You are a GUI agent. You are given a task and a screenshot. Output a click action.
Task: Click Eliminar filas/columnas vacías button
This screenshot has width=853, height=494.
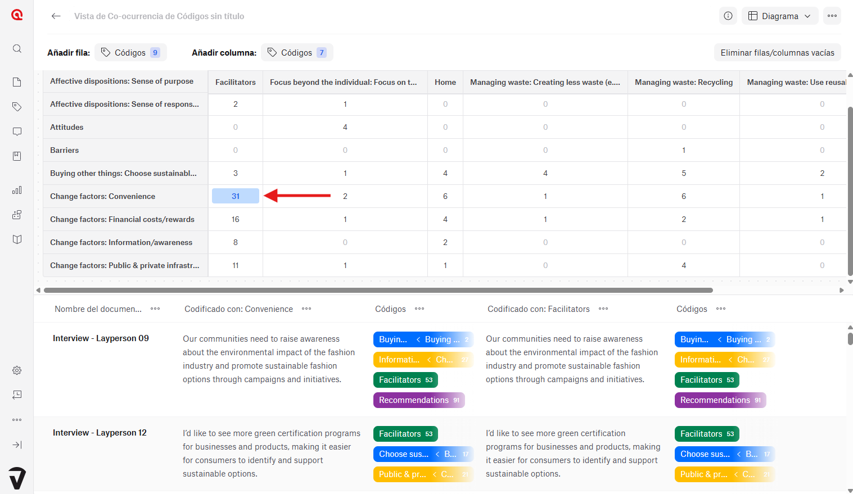click(x=778, y=52)
